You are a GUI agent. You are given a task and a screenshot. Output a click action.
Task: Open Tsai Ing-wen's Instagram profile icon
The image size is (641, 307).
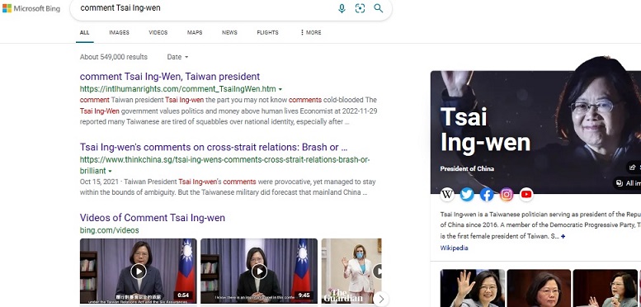(507, 195)
